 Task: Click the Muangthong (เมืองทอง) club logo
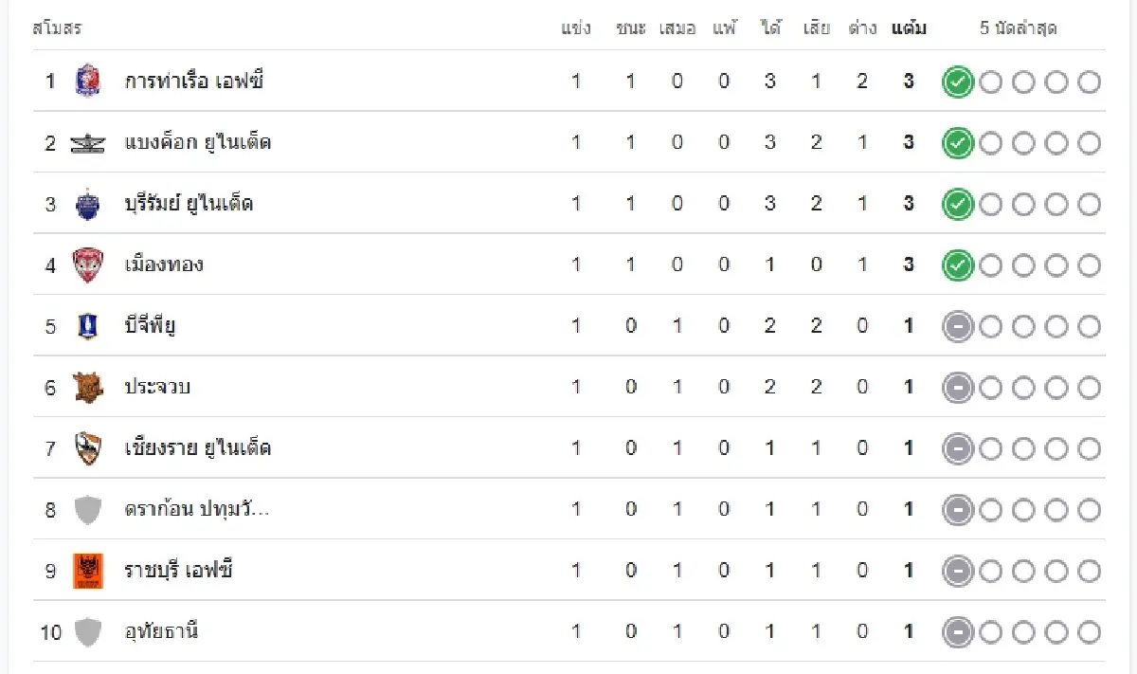(87, 264)
